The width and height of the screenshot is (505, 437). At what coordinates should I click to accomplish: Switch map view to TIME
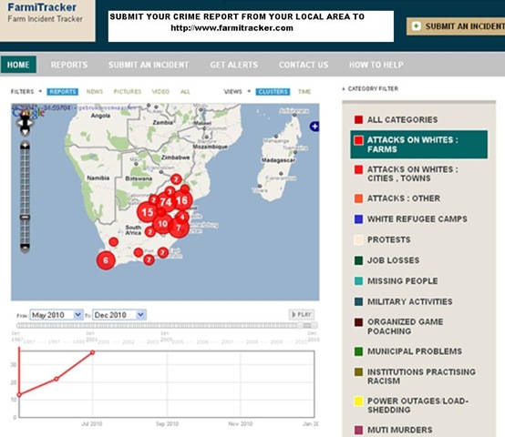304,92
